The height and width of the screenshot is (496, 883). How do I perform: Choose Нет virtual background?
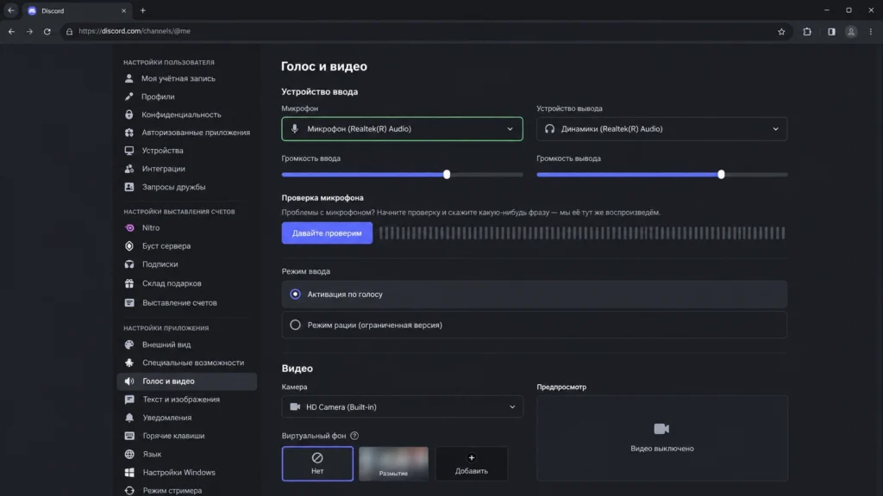point(317,464)
